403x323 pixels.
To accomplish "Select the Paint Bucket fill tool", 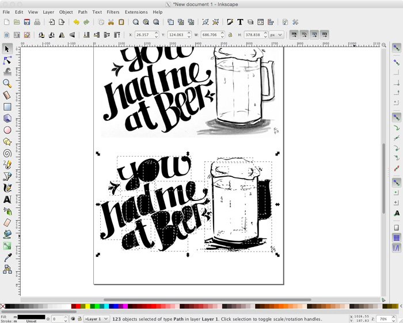I will pyautogui.click(x=7, y=234).
